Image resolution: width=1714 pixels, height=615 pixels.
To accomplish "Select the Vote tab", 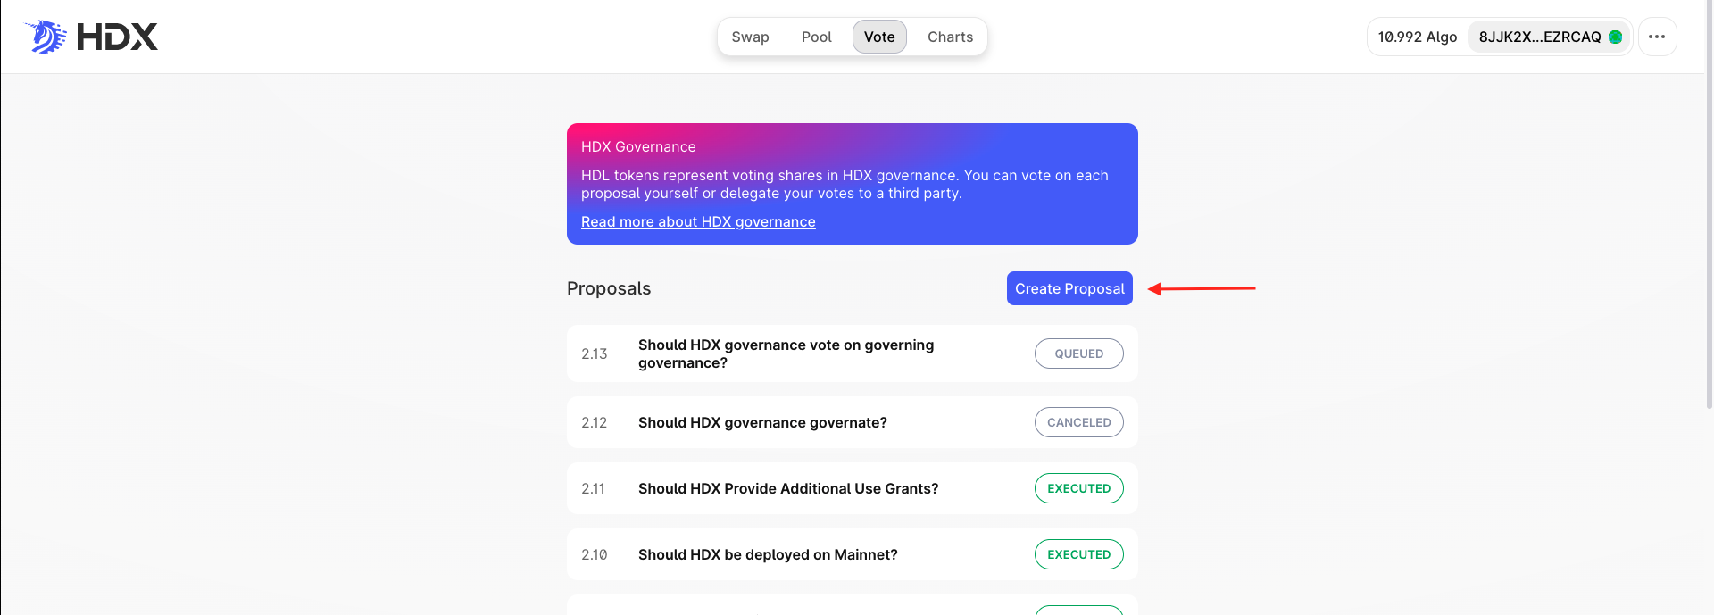I will [x=879, y=37].
